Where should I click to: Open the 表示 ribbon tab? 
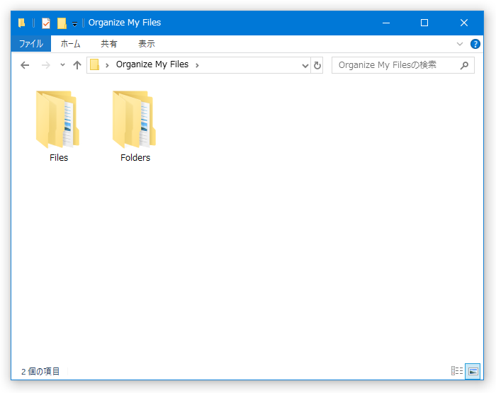click(x=147, y=44)
